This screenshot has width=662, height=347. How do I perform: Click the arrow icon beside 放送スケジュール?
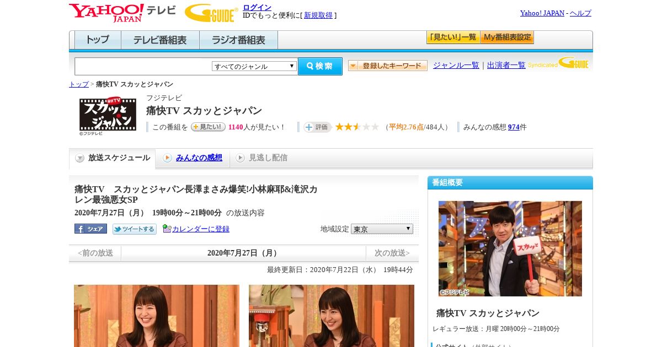point(80,158)
